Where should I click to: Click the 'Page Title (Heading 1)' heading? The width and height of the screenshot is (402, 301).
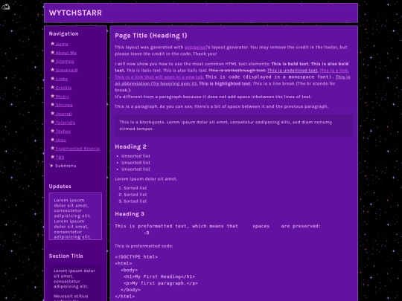point(151,36)
